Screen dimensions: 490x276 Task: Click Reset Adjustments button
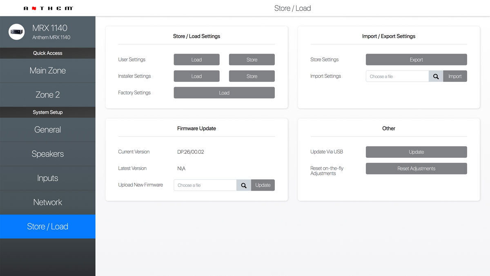[x=416, y=168]
